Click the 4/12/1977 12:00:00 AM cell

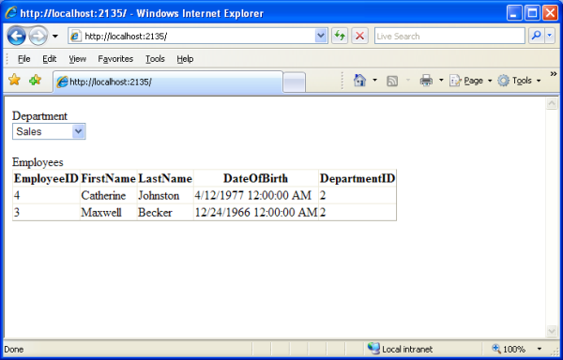(255, 195)
